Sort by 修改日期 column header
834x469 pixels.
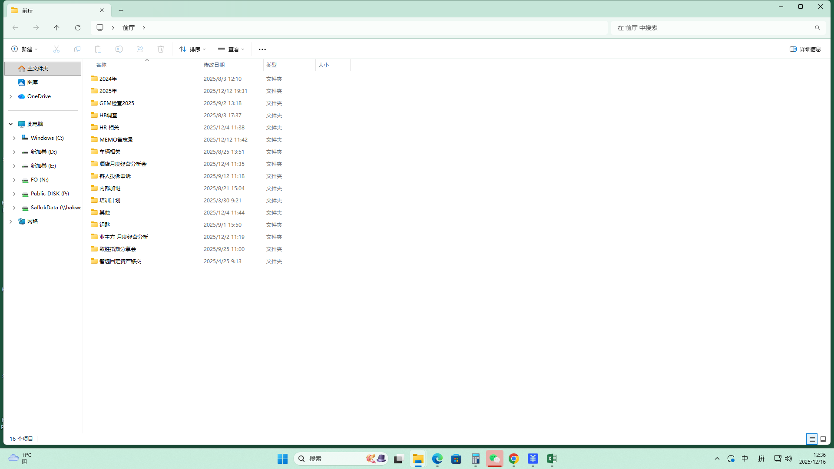pos(214,65)
